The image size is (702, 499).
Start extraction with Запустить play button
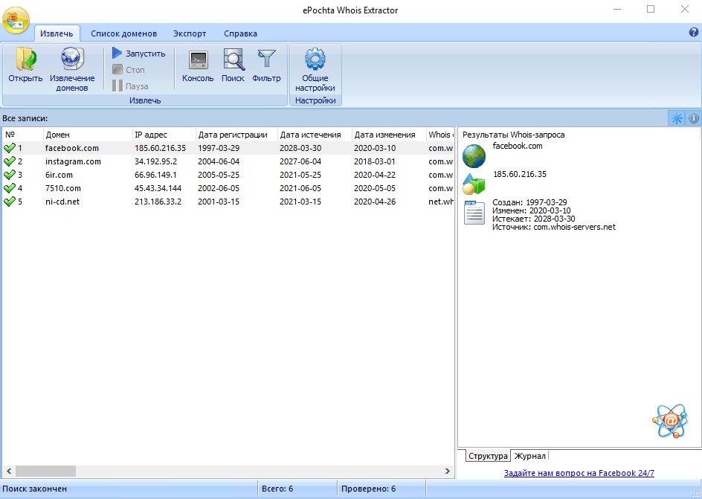[x=117, y=53]
